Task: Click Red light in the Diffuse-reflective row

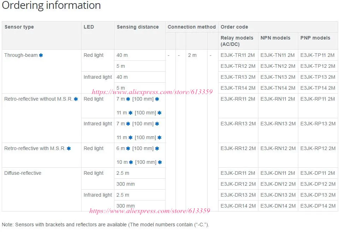Action: click(x=94, y=173)
